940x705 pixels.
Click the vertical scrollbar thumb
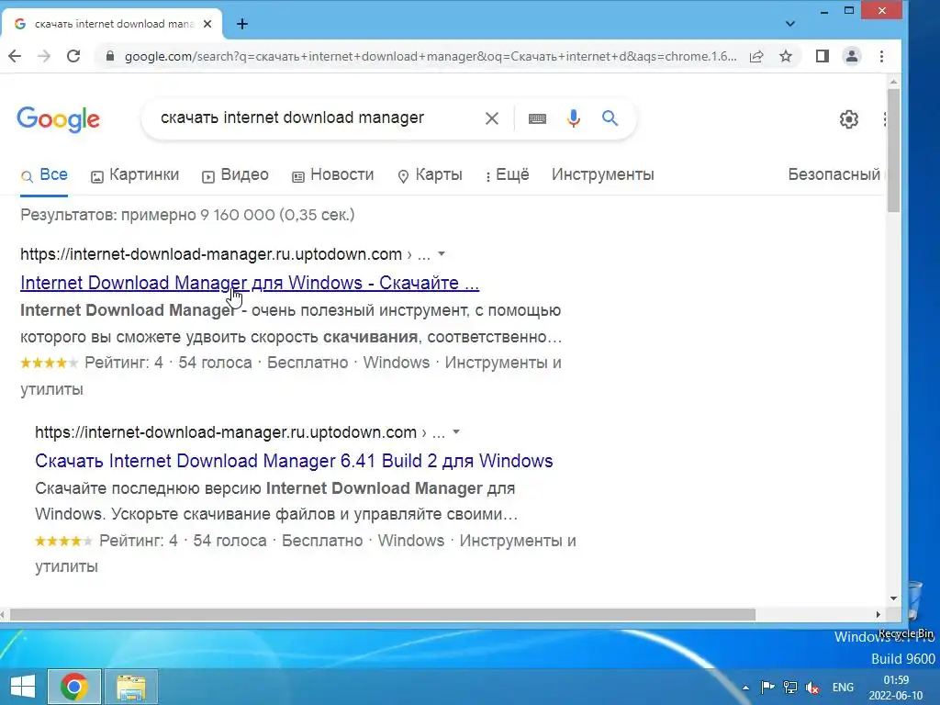point(893,150)
